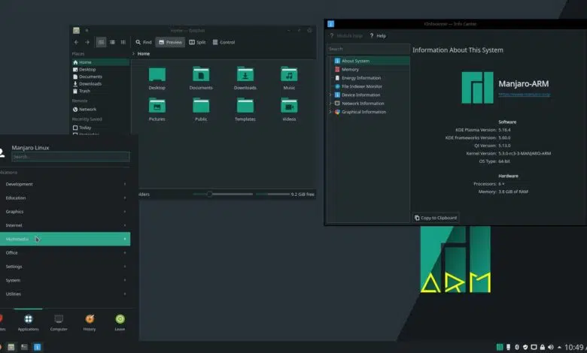Switch to Leave tab in launcher
587x353 pixels.
click(x=120, y=322)
